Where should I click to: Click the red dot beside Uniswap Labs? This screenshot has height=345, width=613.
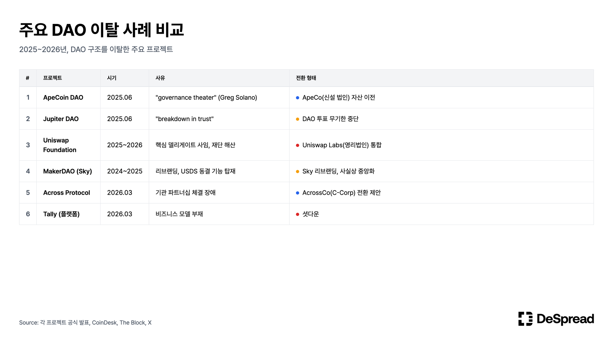point(297,145)
